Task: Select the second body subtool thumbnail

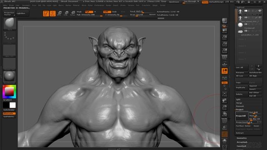Action: click(x=240, y=18)
